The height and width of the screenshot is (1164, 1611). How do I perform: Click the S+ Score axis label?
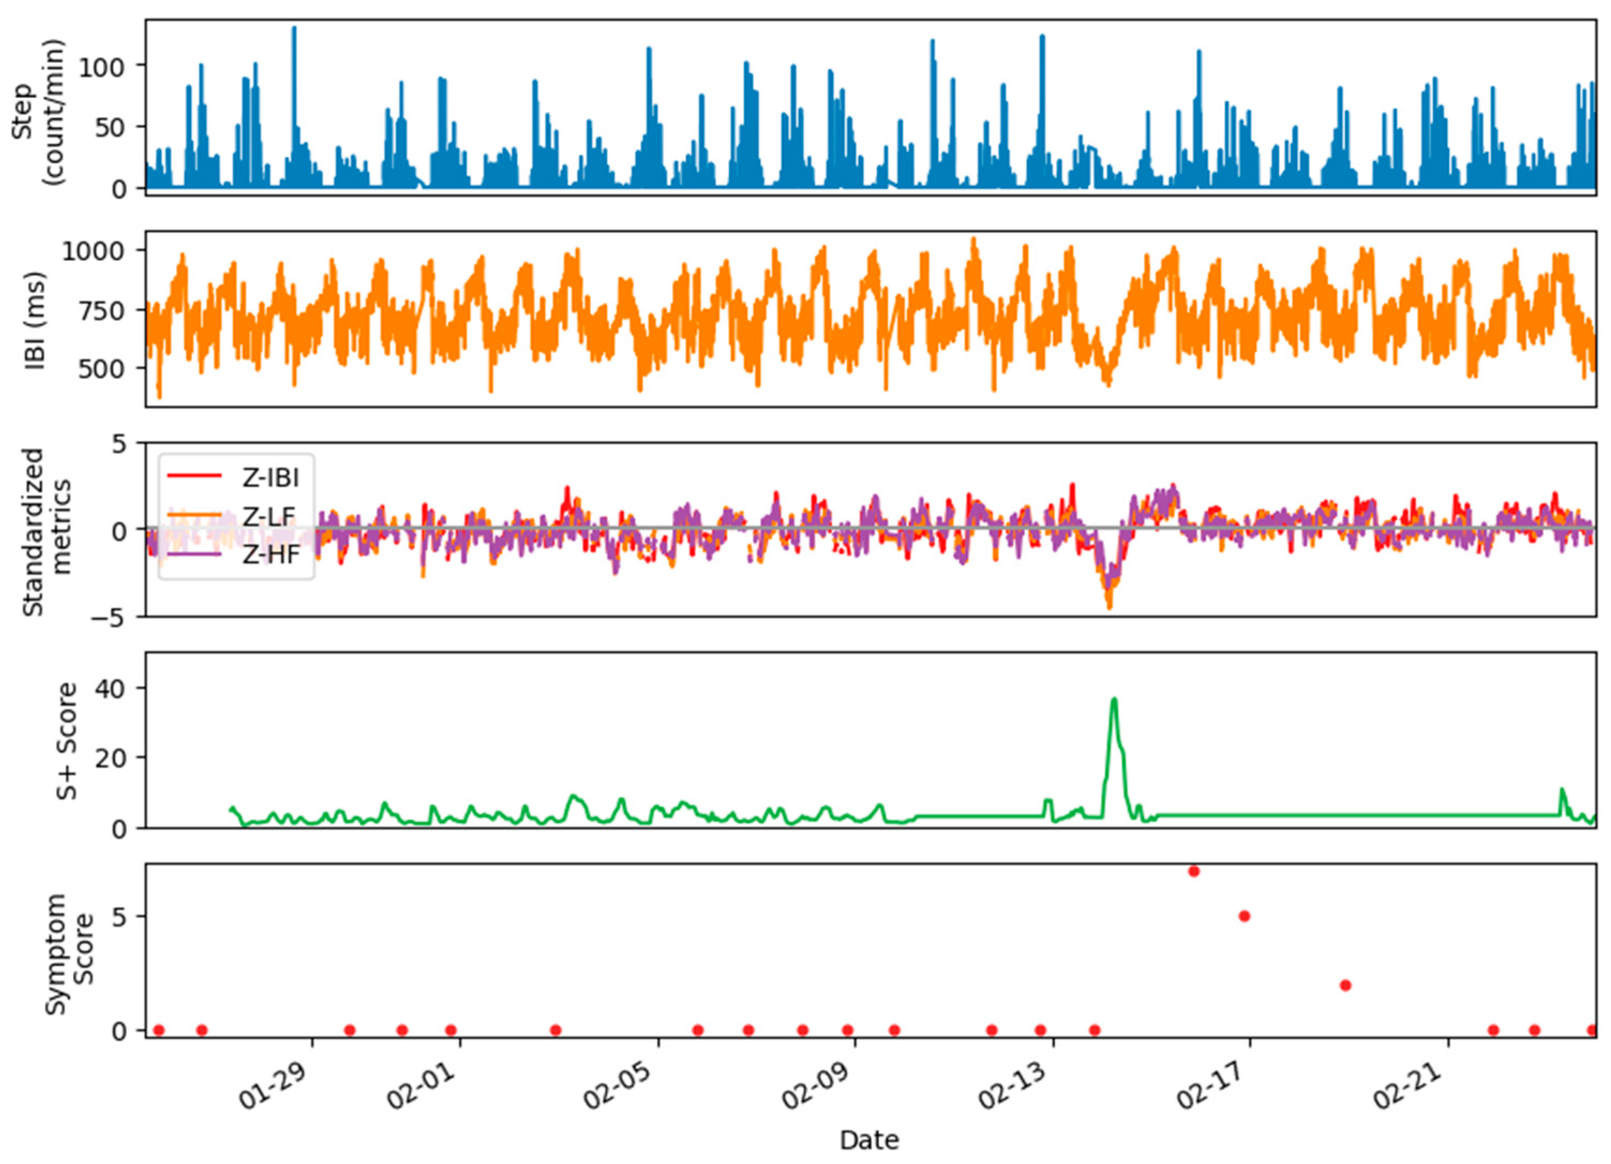pyautogui.click(x=65, y=741)
